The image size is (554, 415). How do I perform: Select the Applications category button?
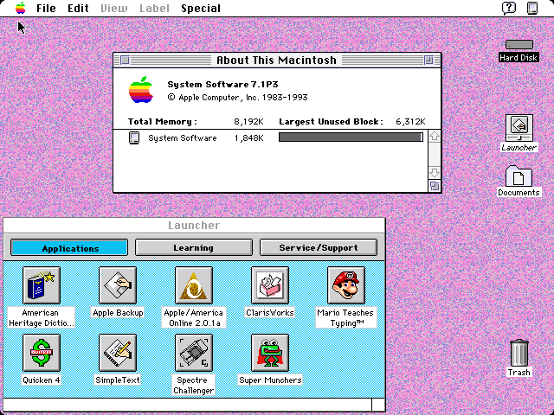point(70,248)
